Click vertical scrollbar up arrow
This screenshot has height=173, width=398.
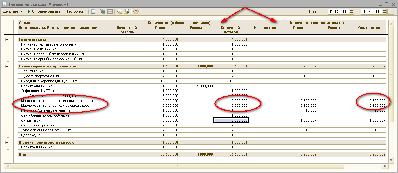point(391,23)
